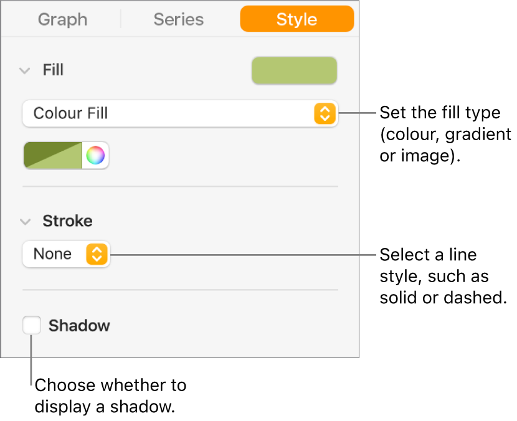Click the Fill section heading
The image size is (517, 421).
(x=53, y=70)
